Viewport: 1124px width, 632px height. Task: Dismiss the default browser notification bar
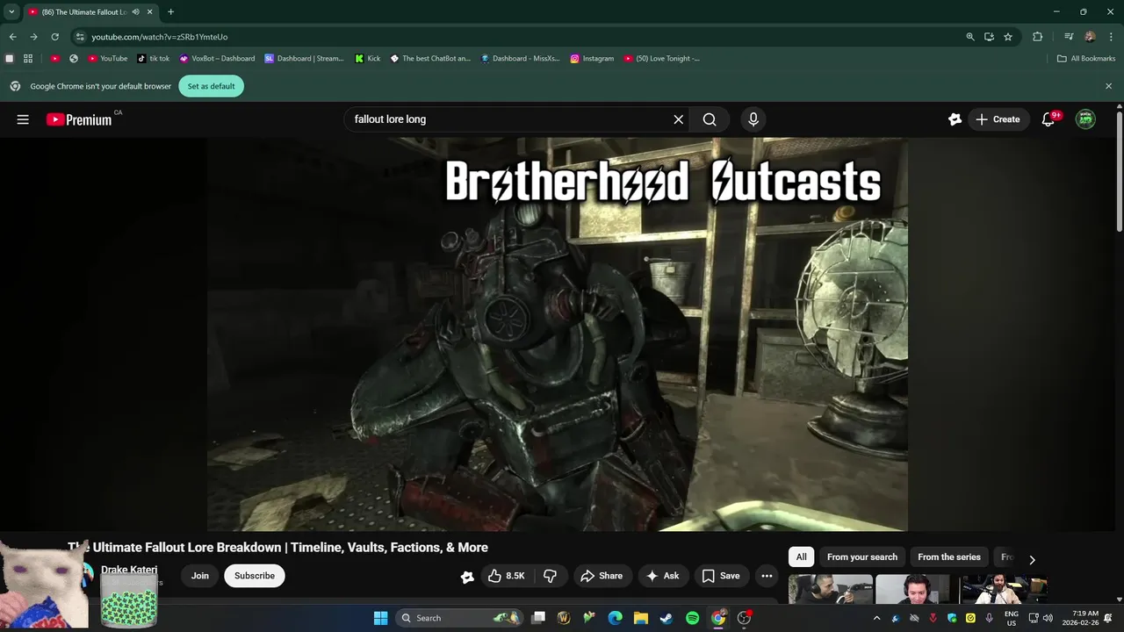click(1108, 86)
